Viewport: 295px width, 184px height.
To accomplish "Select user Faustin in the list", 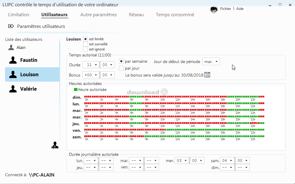I will point(32,60).
